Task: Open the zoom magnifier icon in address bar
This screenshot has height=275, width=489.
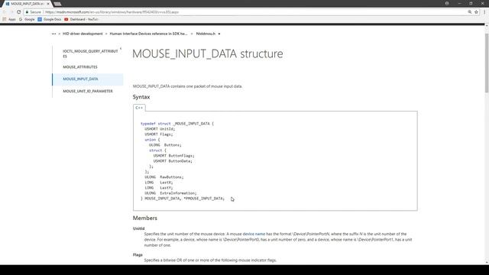Action: pyautogui.click(x=469, y=12)
